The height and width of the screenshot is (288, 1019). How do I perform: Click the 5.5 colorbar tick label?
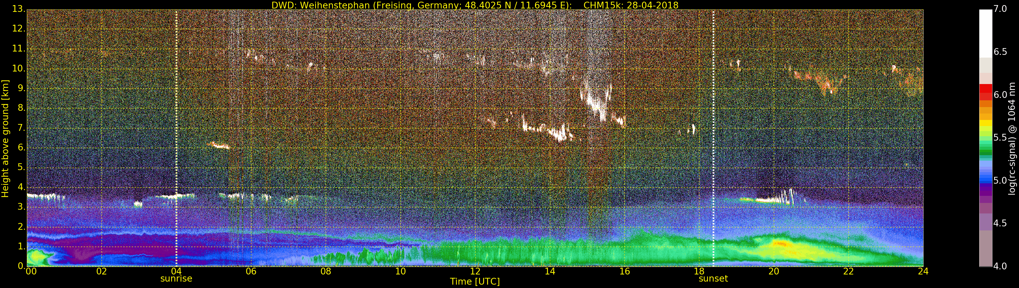(1001, 138)
